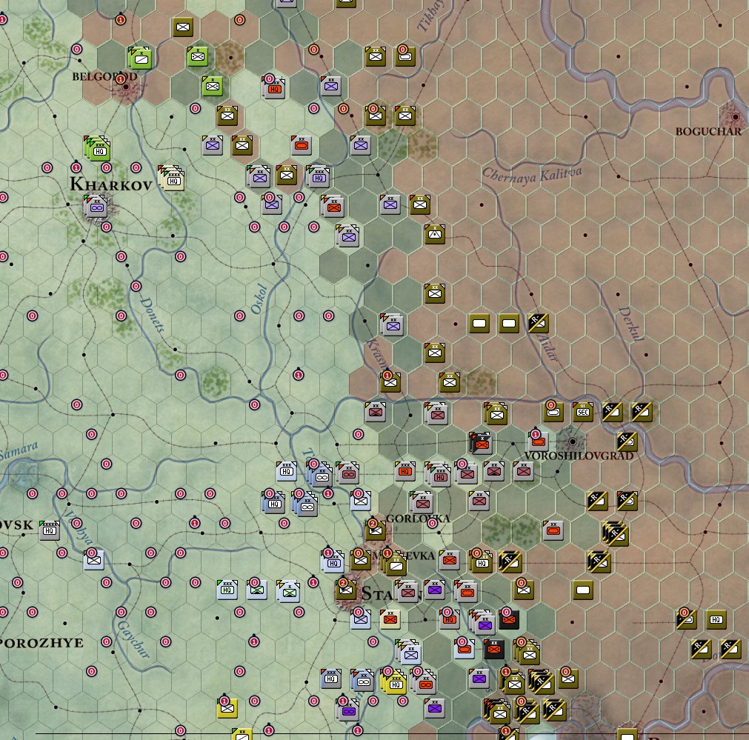Select the pale green XXX HQ counter
Image resolution: width=749 pixels, height=740 pixels.
(227, 589)
